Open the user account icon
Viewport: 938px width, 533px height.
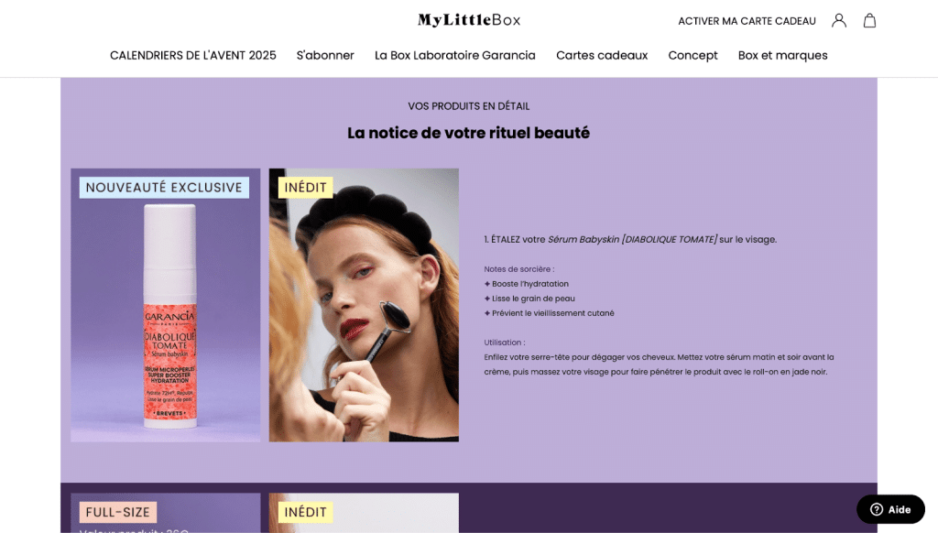[x=839, y=21]
